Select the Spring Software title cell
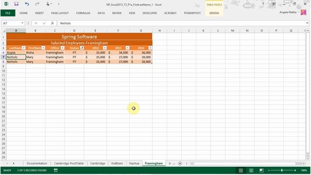 (x=79, y=37)
